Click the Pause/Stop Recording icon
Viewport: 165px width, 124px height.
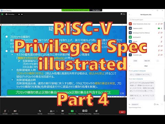[x=85, y=111]
